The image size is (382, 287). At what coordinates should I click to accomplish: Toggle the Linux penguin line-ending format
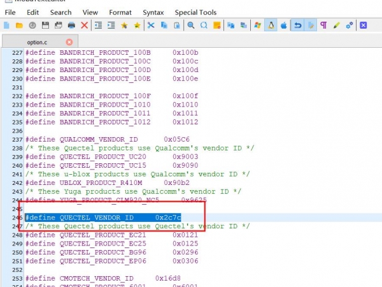point(271,26)
